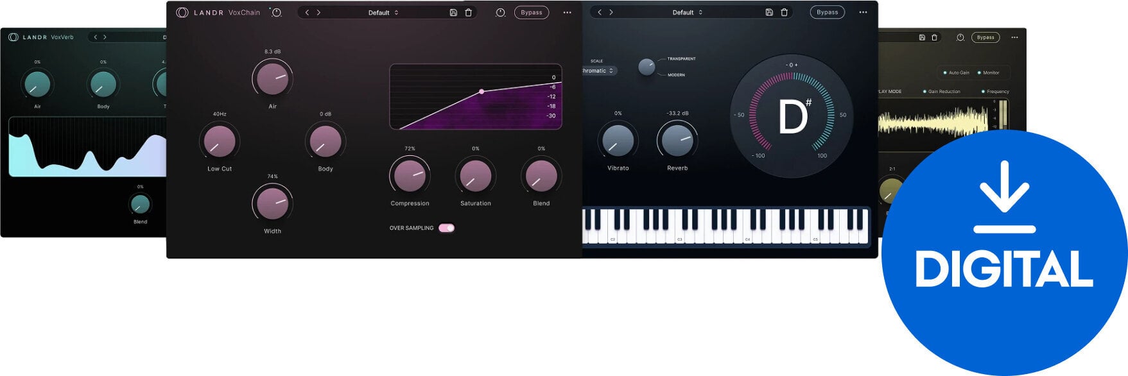Click the VoxVerb Body knob
This screenshot has width=1128, height=376.
point(103,84)
